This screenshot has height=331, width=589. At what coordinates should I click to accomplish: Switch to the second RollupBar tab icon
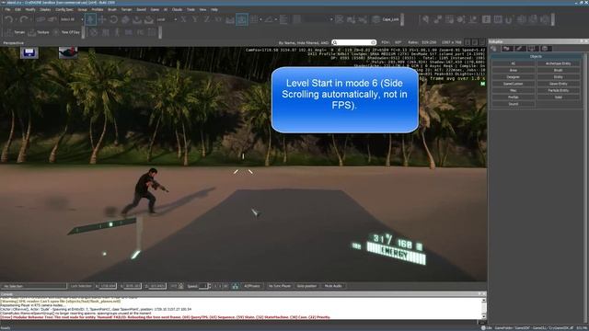(506, 49)
